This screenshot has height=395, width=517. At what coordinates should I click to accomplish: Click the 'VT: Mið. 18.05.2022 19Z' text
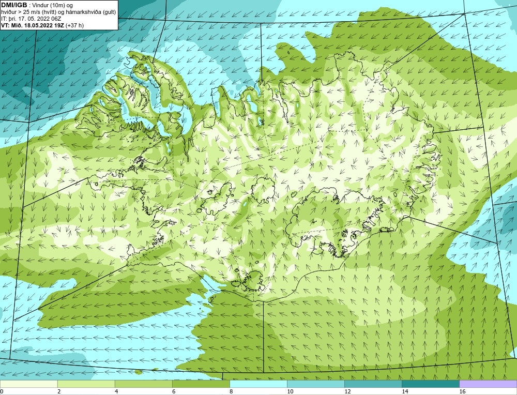(x=33, y=25)
